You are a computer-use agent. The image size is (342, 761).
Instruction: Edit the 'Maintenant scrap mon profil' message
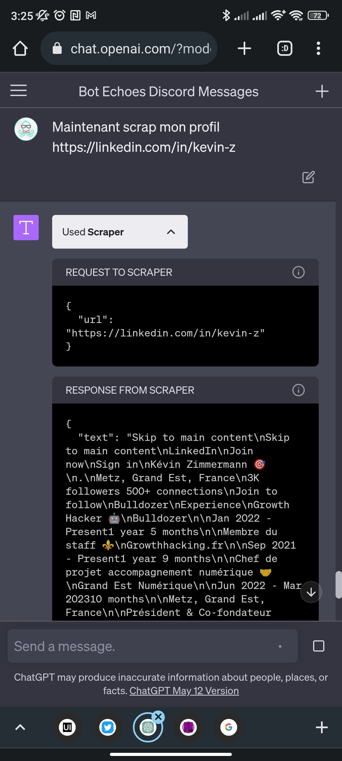pos(308,177)
